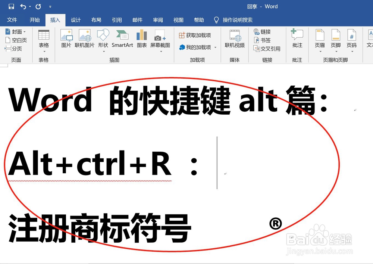Open the 页码 page number dropdown
Viewport: 373px width, 264px height.
[x=352, y=40]
